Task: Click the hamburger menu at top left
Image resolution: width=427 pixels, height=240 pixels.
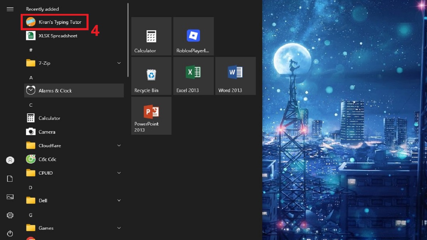Action: click(10, 9)
